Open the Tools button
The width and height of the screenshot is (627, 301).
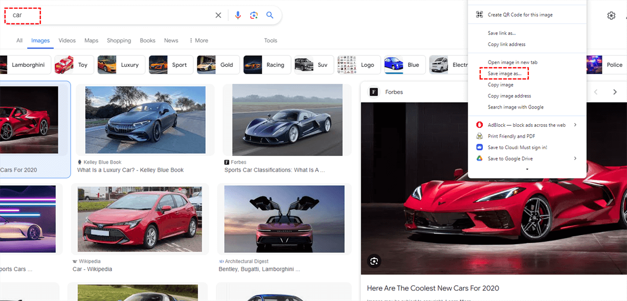(x=271, y=41)
